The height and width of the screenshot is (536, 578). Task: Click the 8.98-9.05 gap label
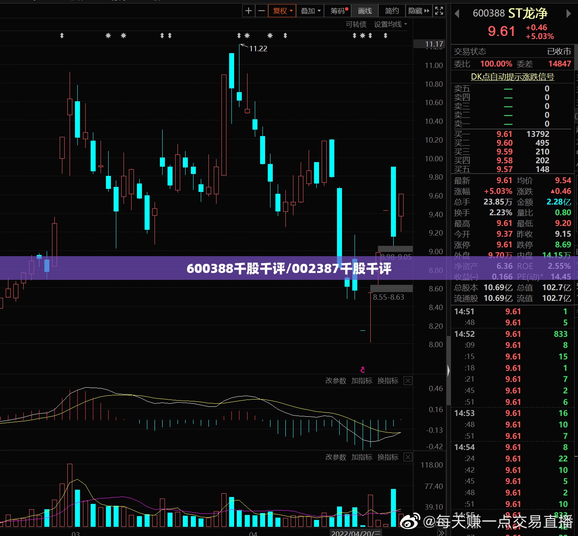(x=396, y=257)
